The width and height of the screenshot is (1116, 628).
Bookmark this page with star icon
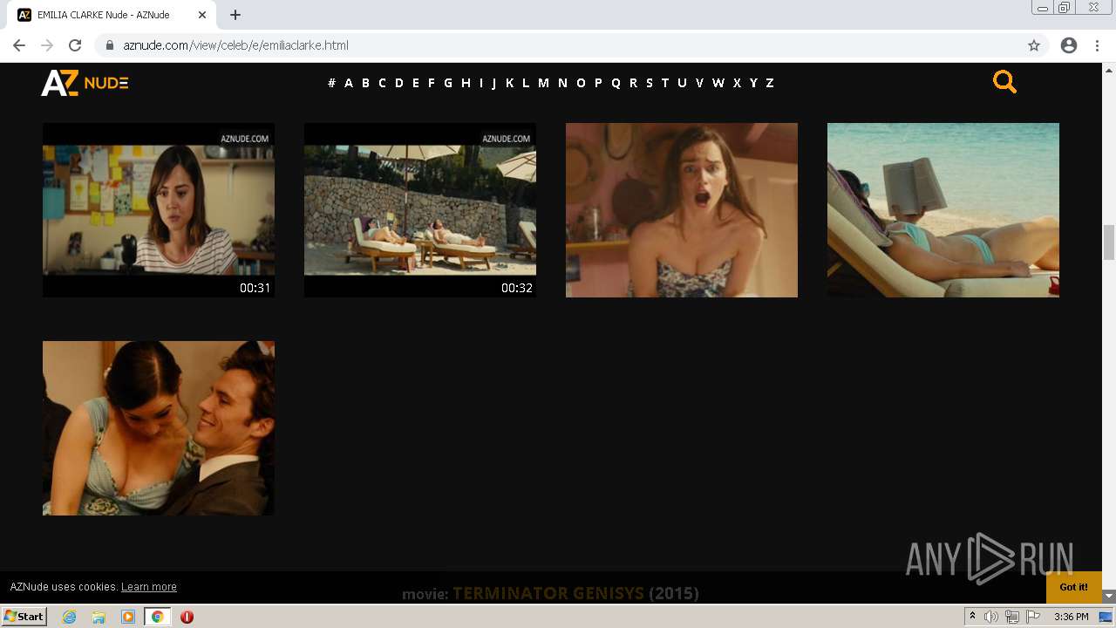[x=1034, y=45]
